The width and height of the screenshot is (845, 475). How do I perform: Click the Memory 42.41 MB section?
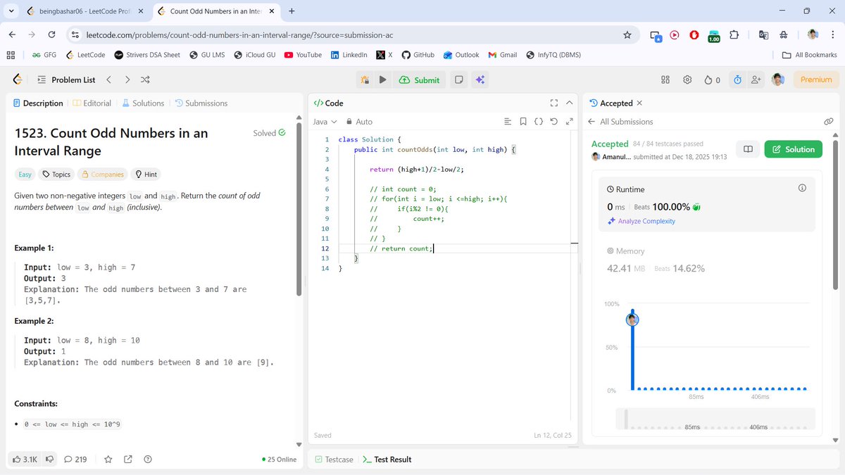[x=656, y=260]
